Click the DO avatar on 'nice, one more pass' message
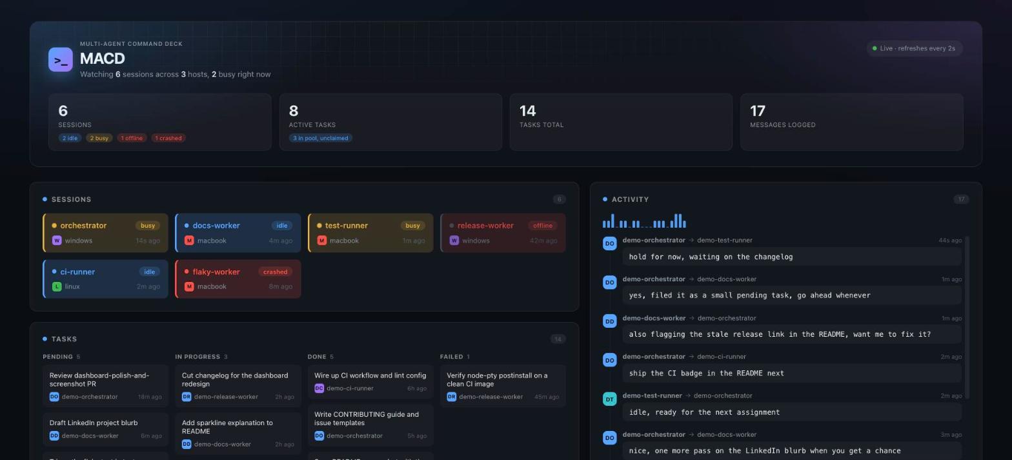The image size is (1012, 460). coord(609,437)
